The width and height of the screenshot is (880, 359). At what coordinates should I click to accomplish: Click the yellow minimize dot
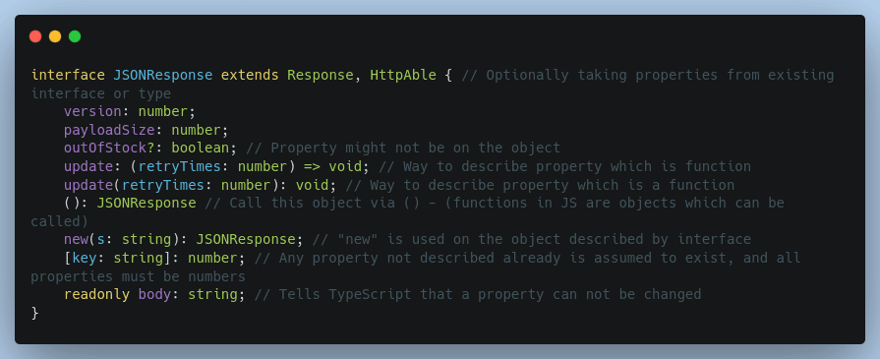pyautogui.click(x=55, y=37)
